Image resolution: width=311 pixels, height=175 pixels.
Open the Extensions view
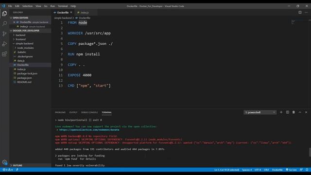[x=4, y=54]
